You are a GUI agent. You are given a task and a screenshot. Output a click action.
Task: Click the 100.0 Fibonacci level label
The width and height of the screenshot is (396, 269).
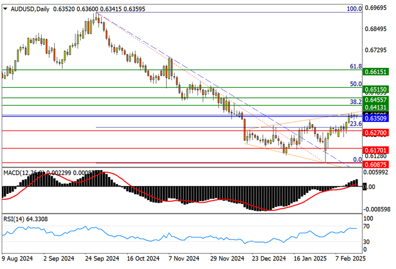point(354,9)
